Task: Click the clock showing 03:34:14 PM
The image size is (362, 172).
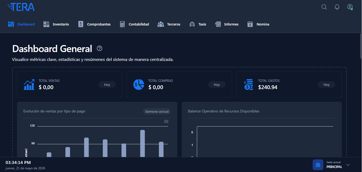Action: pyautogui.click(x=18, y=162)
